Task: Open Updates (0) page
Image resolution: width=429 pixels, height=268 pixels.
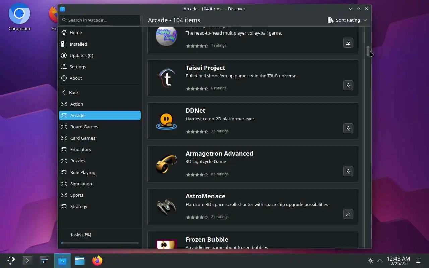Action: (x=100, y=55)
